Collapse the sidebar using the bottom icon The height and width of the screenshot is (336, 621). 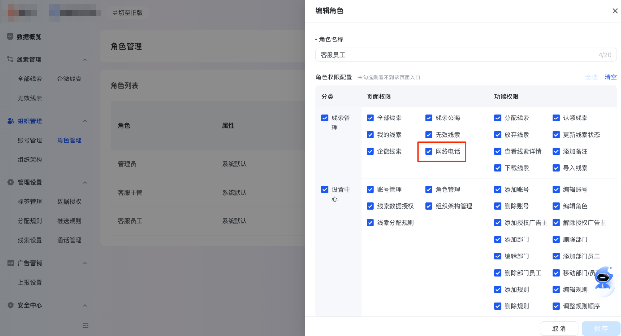pyautogui.click(x=85, y=325)
